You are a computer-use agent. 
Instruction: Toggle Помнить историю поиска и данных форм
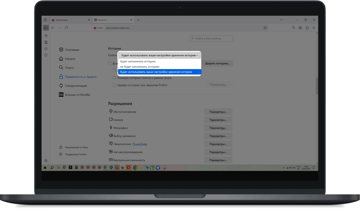(x=114, y=78)
